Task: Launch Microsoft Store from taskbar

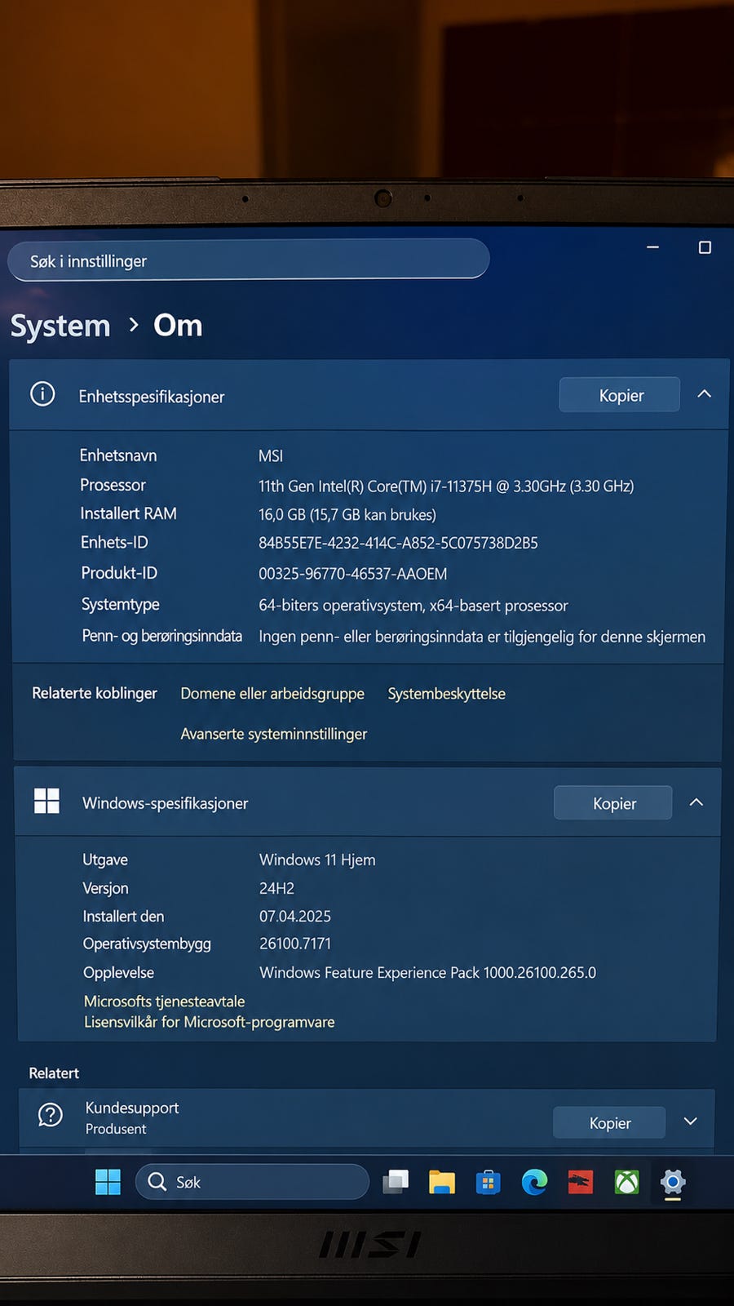Action: point(488,1182)
